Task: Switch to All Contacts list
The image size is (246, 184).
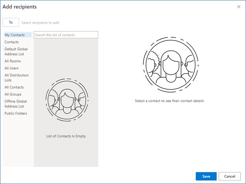Action: 14,87
